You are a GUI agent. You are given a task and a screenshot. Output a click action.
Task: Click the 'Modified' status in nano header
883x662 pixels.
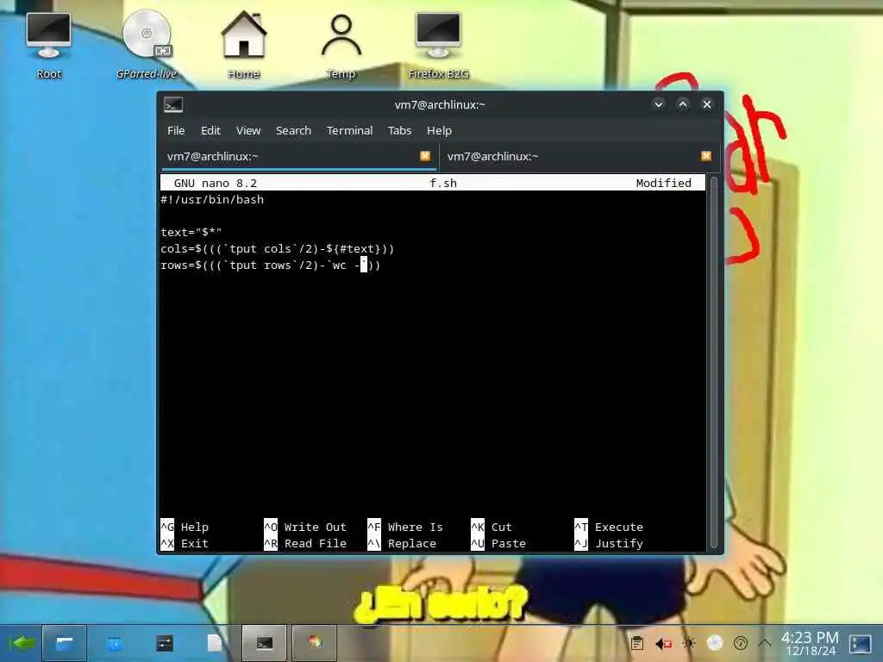pos(663,184)
